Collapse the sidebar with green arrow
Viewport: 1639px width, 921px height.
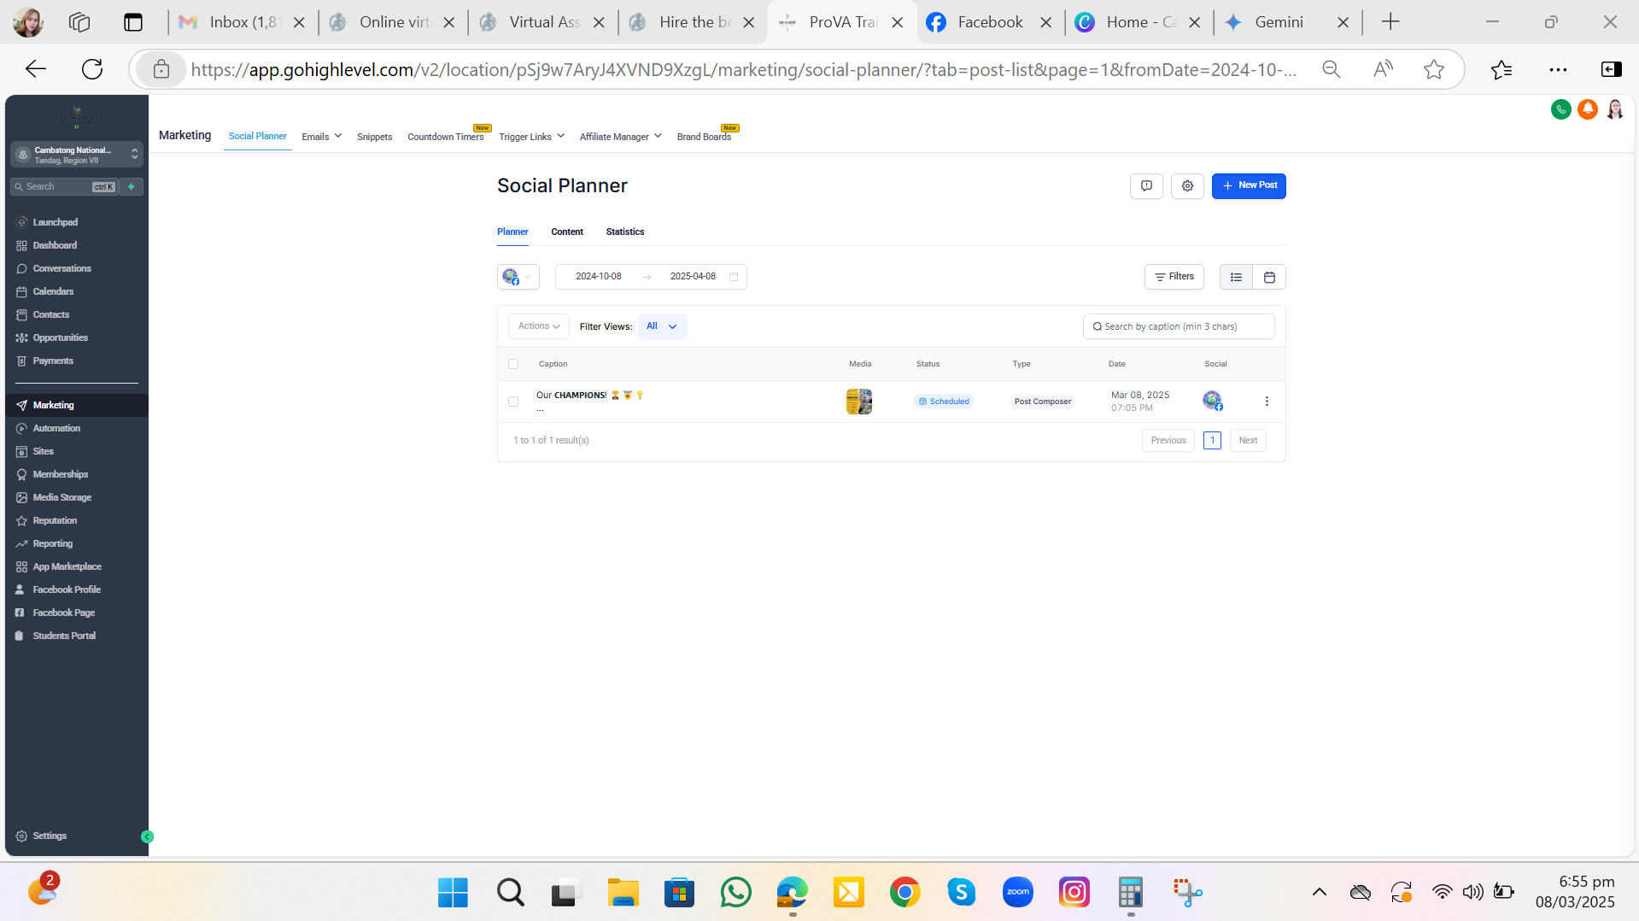(147, 836)
